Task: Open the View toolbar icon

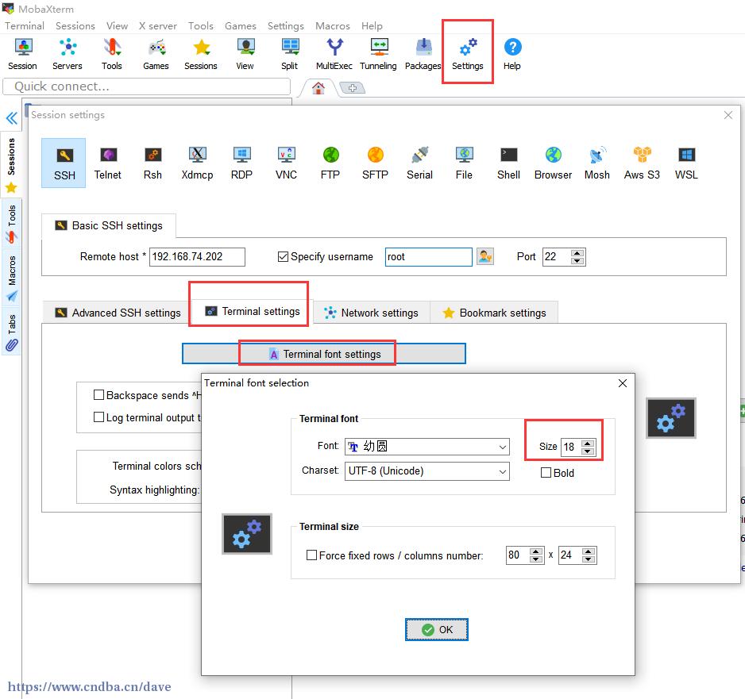Action: (245, 55)
